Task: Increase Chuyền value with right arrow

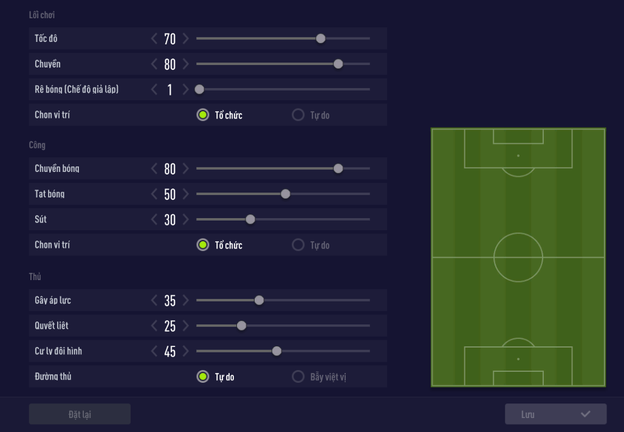Action: pyautogui.click(x=185, y=64)
